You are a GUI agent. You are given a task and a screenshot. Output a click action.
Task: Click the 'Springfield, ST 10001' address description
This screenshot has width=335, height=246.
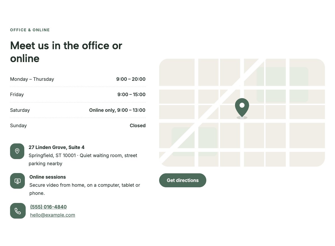[83, 159]
